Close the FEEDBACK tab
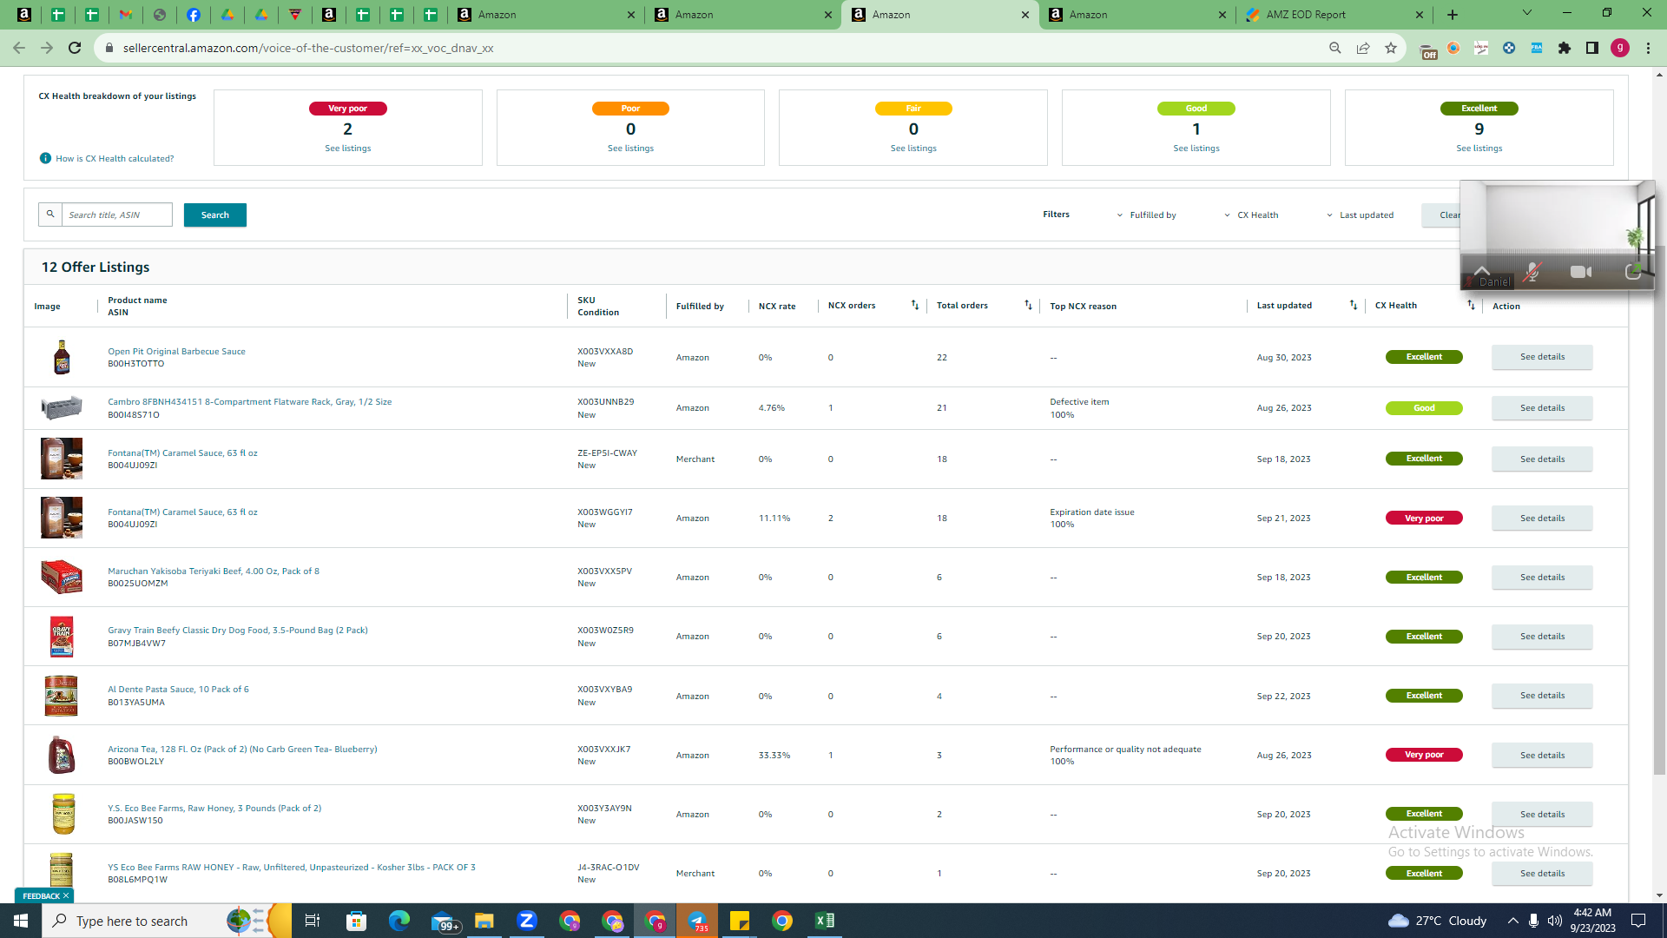Viewport: 1667px width, 938px height. click(x=66, y=895)
